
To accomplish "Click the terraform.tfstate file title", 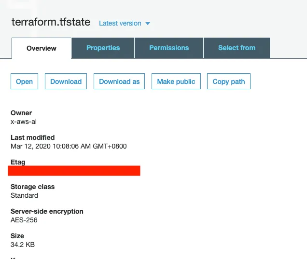I will coord(52,23).
